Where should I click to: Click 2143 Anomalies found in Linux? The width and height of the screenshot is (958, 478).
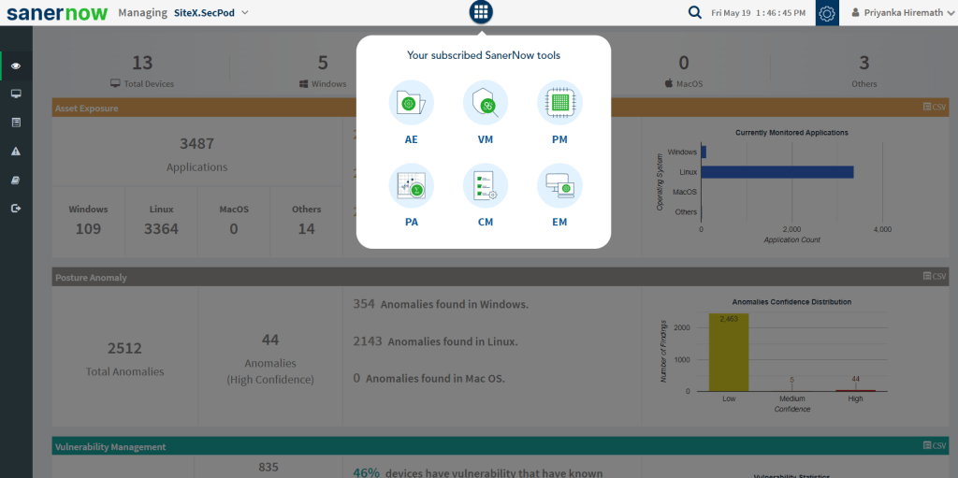(x=435, y=341)
